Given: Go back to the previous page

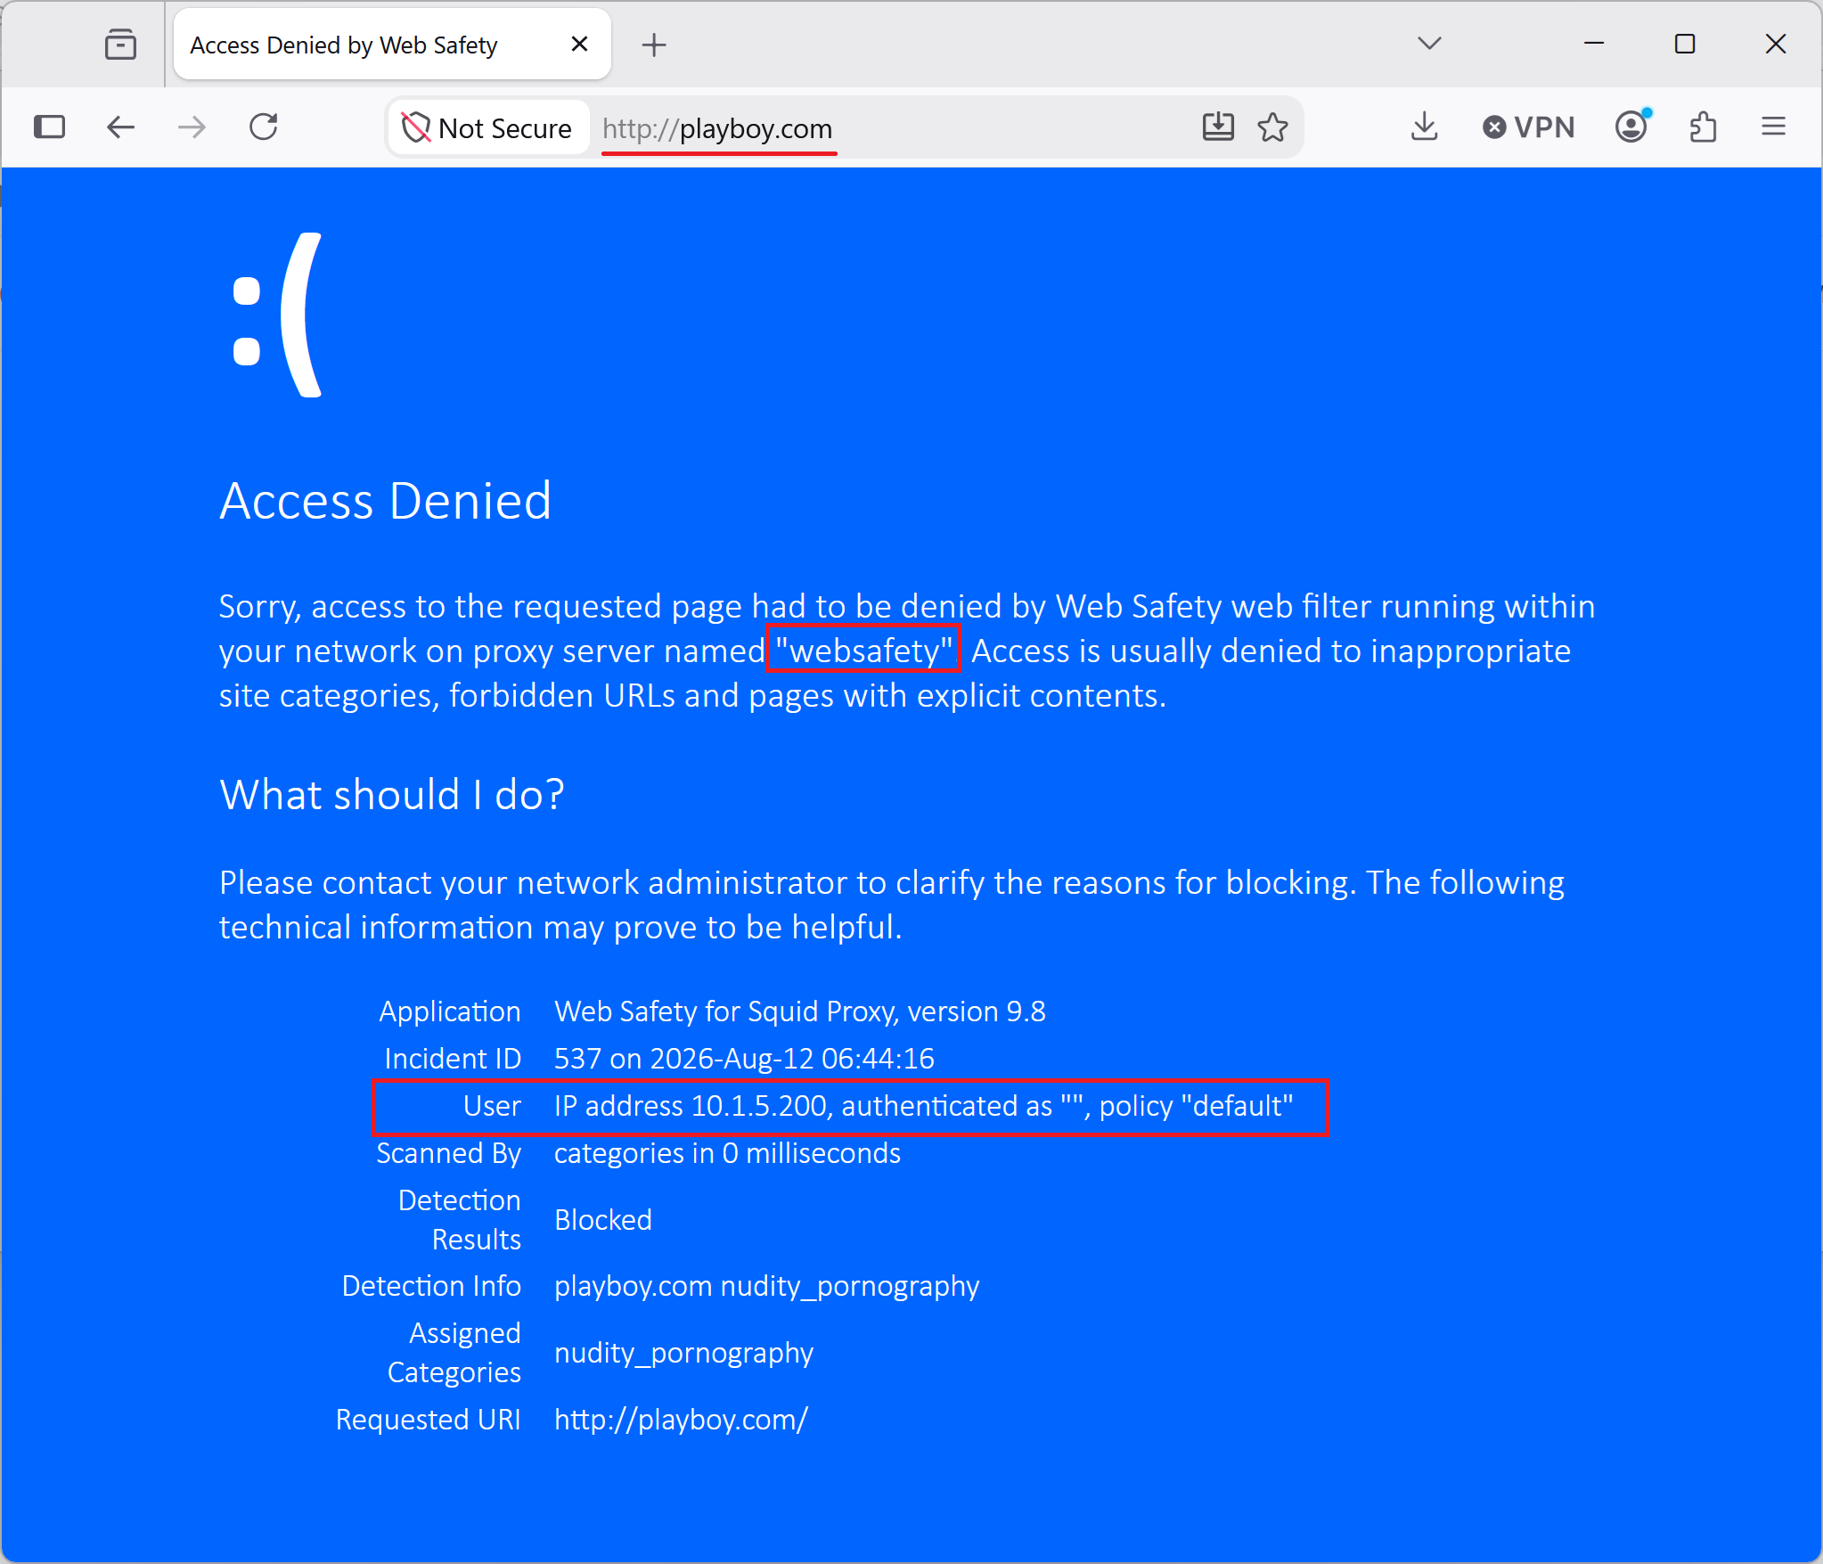Looking at the screenshot, I should click(x=120, y=127).
